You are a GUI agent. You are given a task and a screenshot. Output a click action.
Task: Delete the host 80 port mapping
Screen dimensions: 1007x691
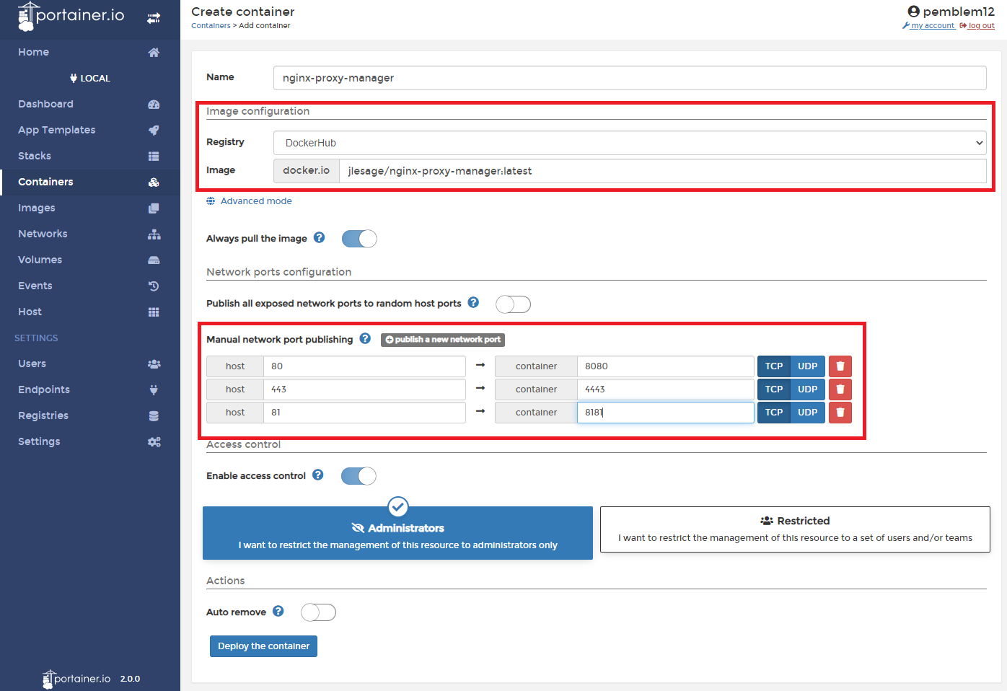840,366
